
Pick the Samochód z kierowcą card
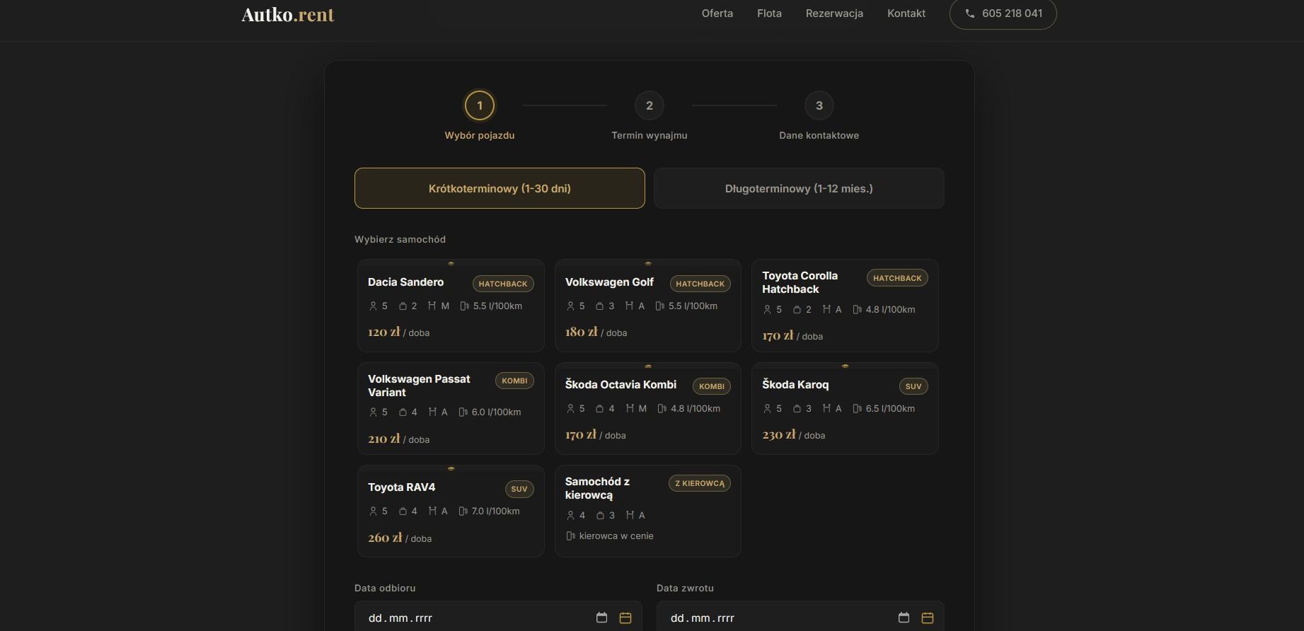click(x=647, y=511)
